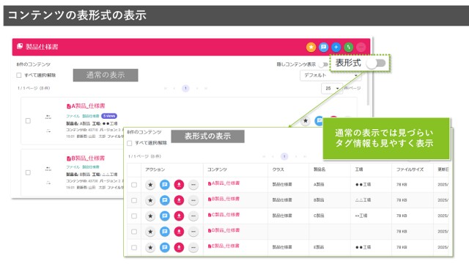Toggle the 表形式 table view switch
Screen dimensions: 469x264
pyautogui.click(x=376, y=63)
